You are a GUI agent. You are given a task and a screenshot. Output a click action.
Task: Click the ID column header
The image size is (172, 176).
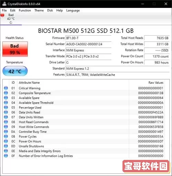(x=13, y=83)
